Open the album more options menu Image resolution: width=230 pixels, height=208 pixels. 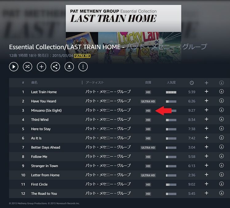click(83, 67)
